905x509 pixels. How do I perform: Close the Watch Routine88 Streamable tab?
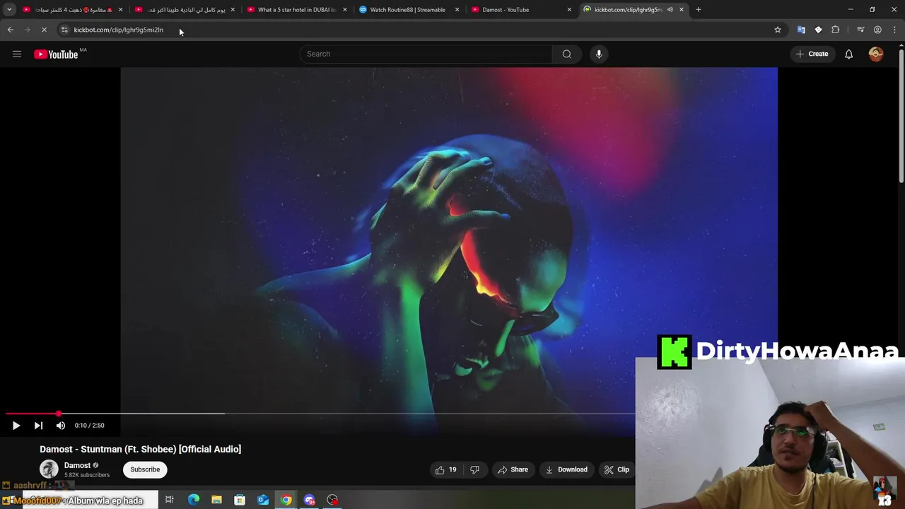(x=457, y=10)
